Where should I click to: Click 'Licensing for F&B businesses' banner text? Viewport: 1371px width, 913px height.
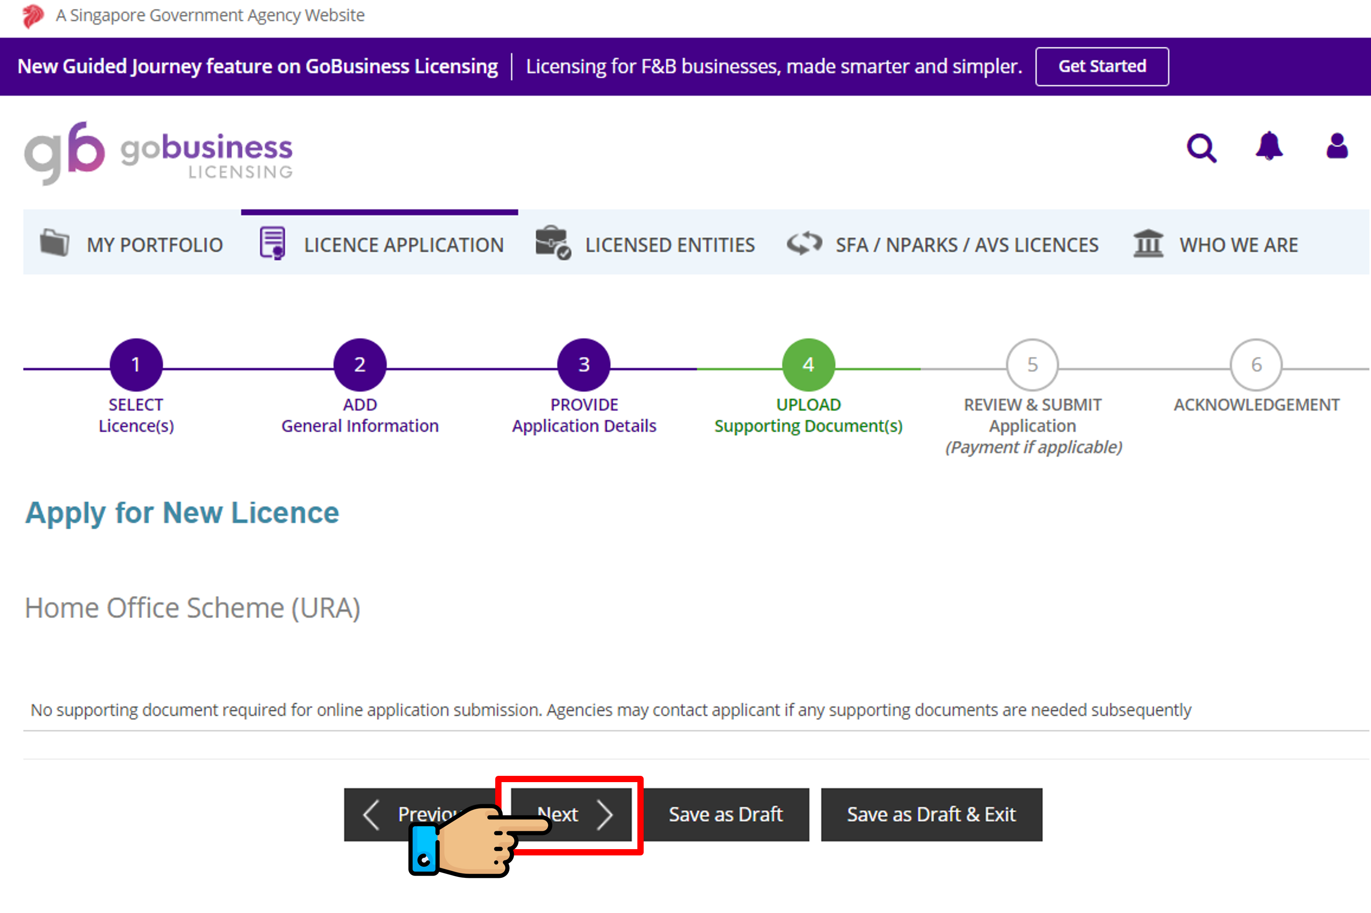[x=774, y=67]
